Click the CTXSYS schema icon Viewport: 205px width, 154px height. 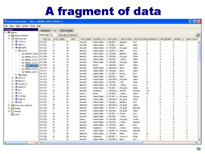point(16,42)
